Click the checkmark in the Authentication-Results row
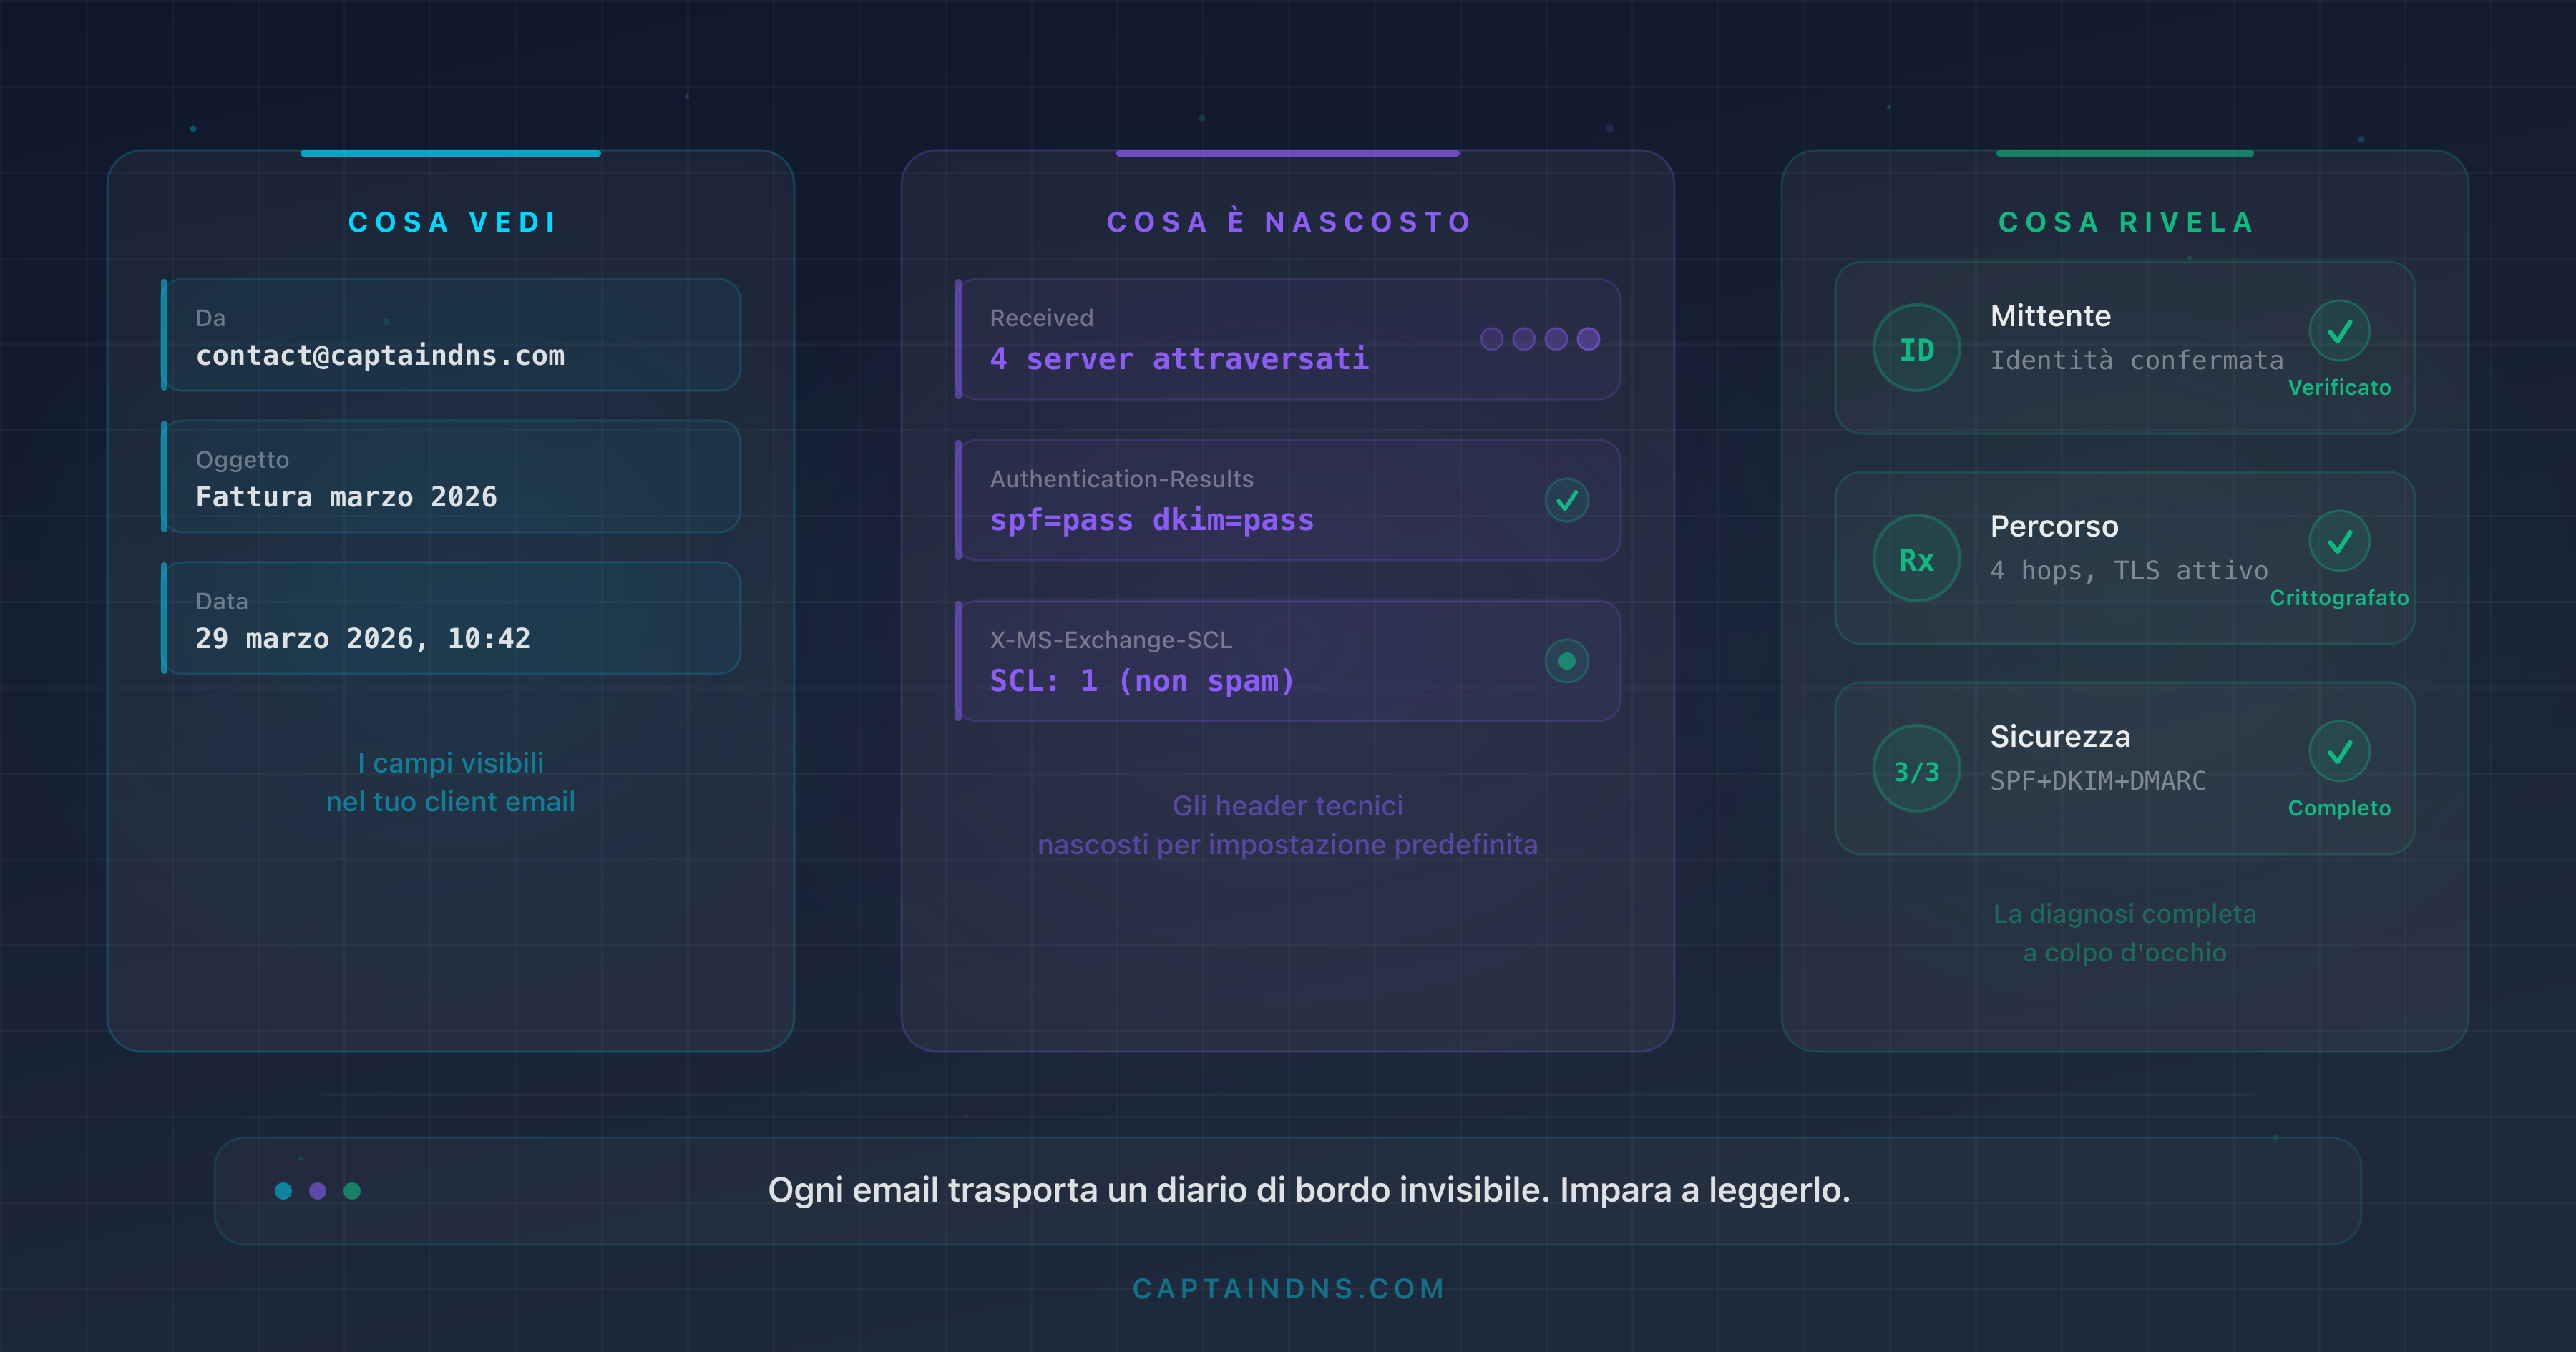2576x1352 pixels. [1567, 499]
